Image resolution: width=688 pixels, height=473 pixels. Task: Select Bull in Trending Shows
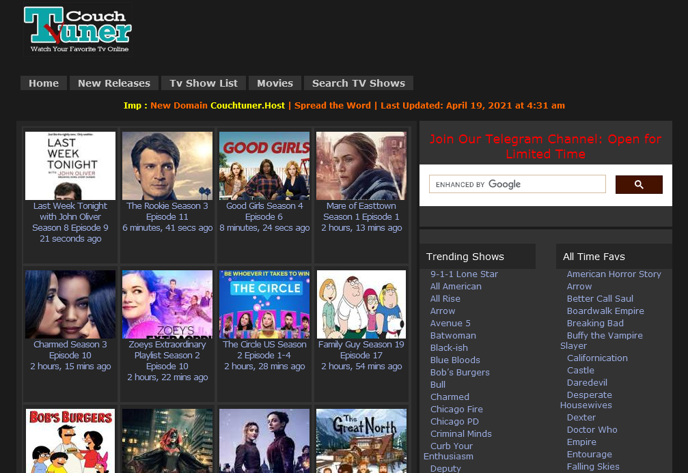(437, 384)
